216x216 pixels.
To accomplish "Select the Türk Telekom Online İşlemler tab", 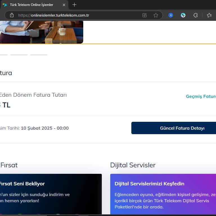I will point(34,5).
